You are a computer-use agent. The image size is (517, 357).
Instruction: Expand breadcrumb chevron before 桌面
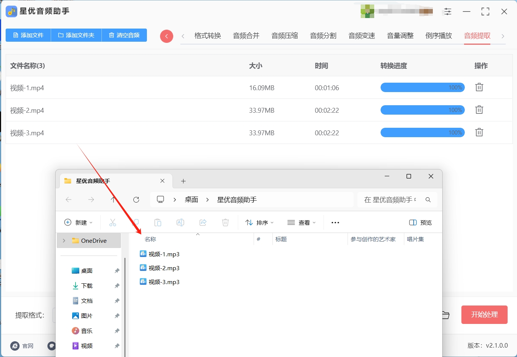tap(175, 200)
